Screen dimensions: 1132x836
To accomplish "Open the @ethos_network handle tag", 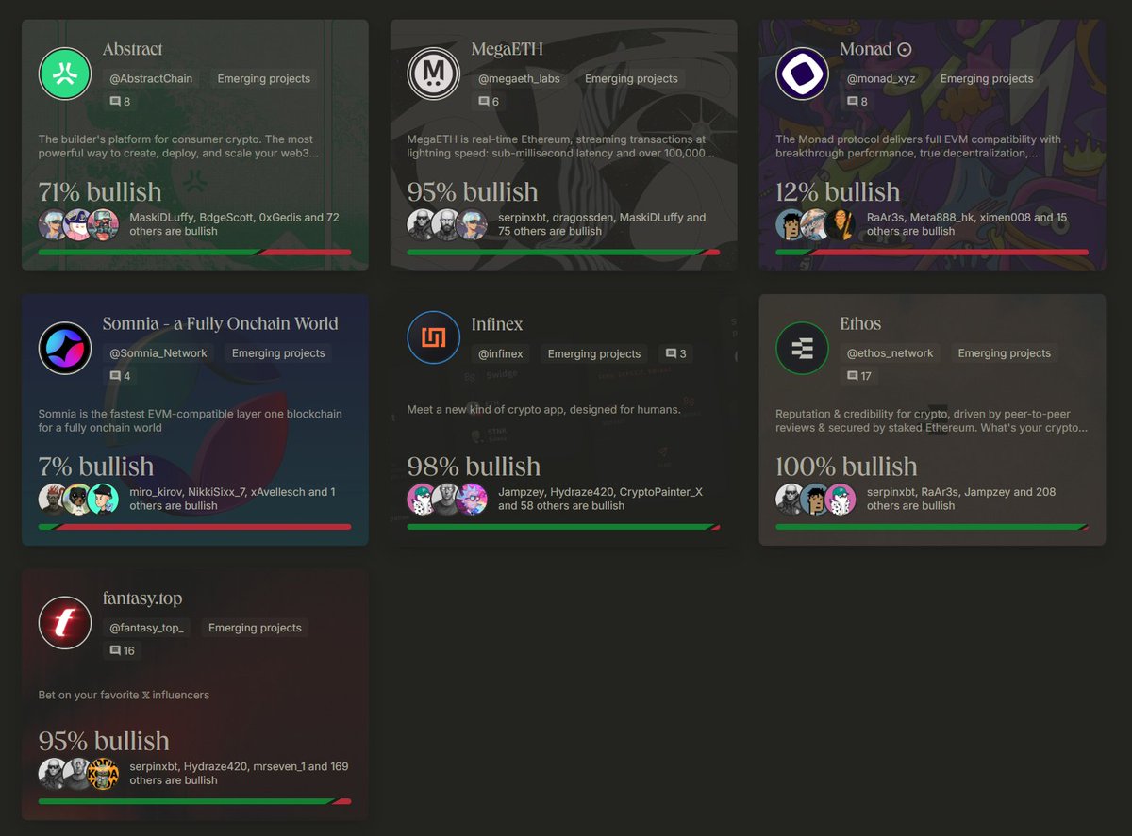I will [x=891, y=353].
